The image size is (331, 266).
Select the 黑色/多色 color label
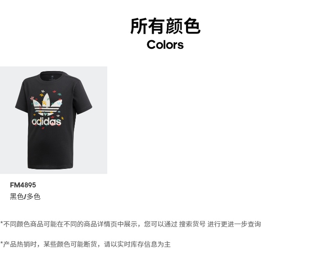click(x=25, y=197)
